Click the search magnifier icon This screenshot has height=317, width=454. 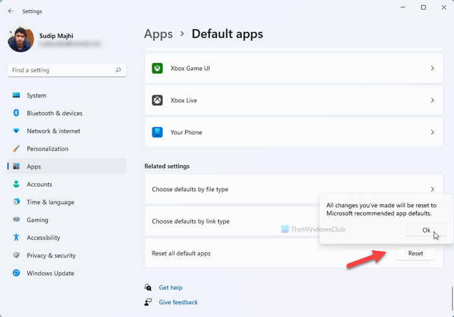point(118,70)
